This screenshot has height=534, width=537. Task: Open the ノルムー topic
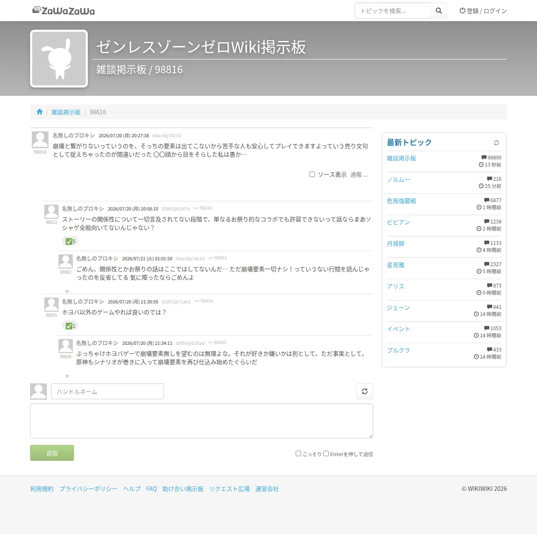(399, 180)
